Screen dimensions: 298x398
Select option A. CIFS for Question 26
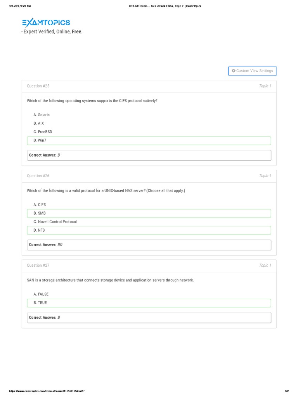40,204
